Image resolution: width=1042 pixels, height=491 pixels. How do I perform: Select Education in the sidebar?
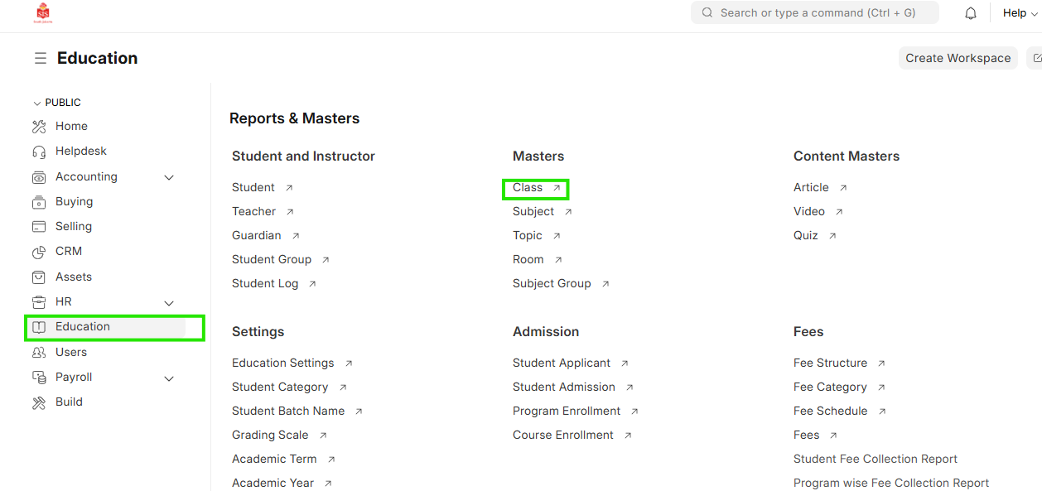[x=83, y=327]
